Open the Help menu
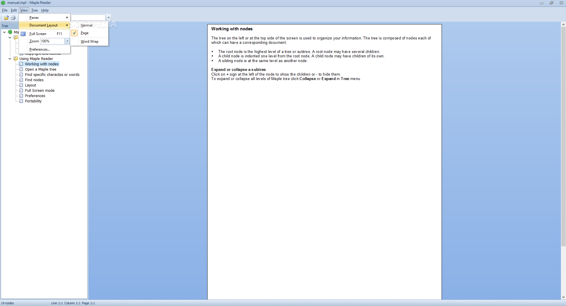This screenshot has height=306, width=566. pos(45,10)
